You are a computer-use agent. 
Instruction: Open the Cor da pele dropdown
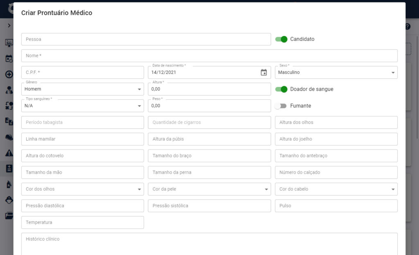click(x=209, y=189)
